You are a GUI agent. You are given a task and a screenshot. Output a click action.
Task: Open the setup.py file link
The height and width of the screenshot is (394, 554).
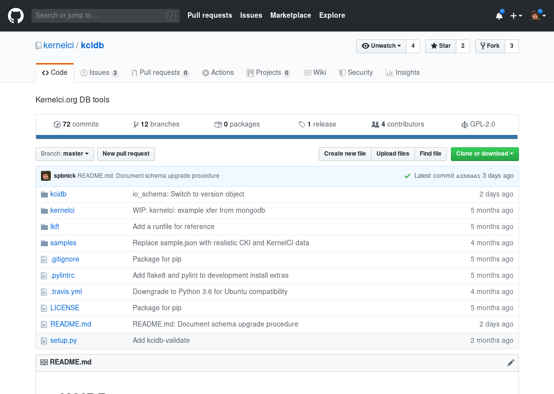coord(64,341)
